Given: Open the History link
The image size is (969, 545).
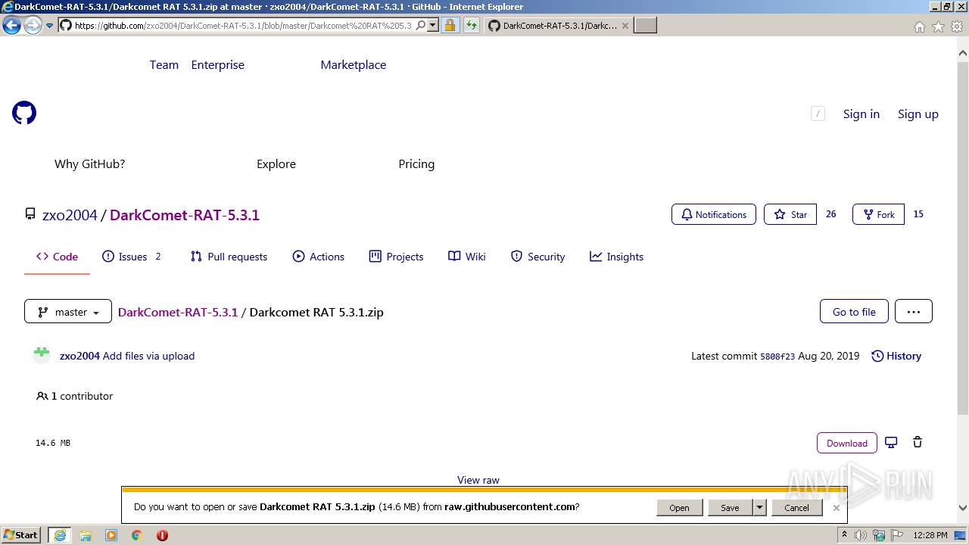Looking at the screenshot, I should (896, 356).
